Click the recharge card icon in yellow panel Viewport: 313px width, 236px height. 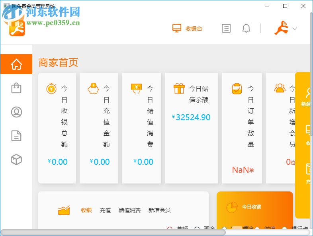(x=308, y=169)
